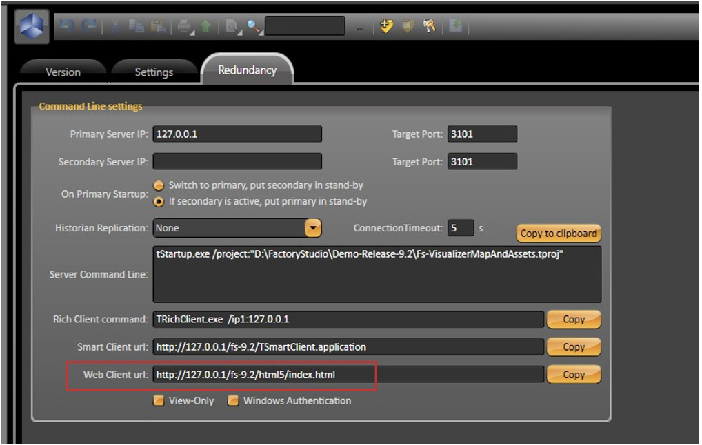This screenshot has height=445, width=702.
Task: Click the keys security toolbar icon
Action: click(430, 26)
